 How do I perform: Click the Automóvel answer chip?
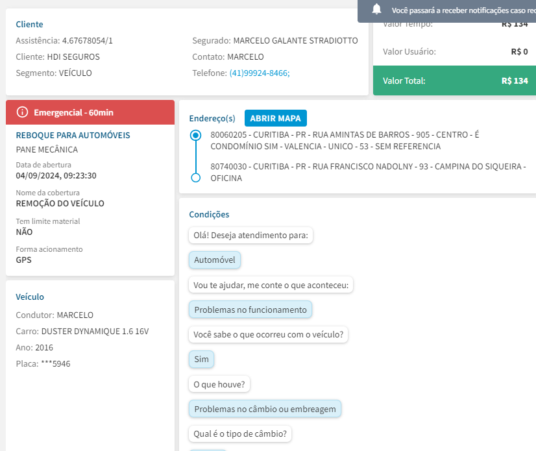coord(215,260)
